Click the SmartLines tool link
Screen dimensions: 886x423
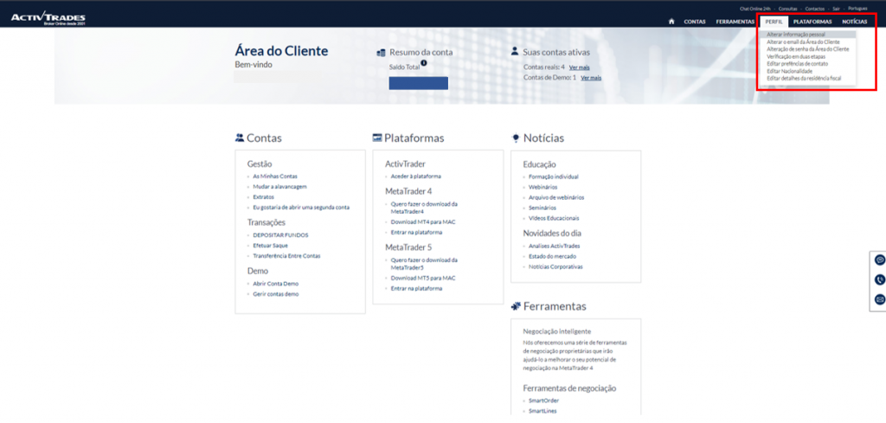543,411
